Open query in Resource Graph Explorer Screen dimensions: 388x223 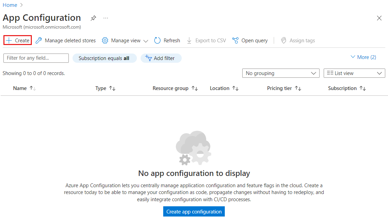pos(250,40)
